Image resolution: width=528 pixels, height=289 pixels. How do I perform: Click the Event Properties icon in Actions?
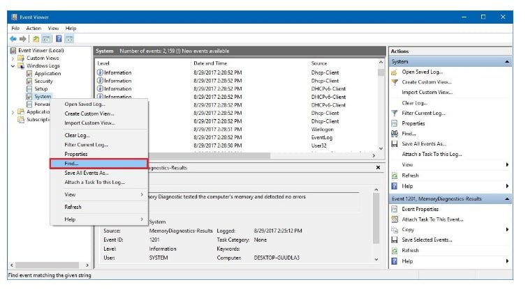coord(395,209)
